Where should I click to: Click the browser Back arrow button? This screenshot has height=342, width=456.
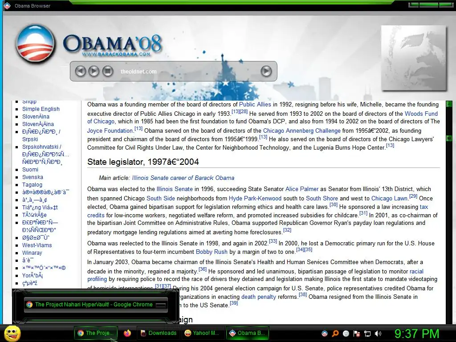click(81, 71)
